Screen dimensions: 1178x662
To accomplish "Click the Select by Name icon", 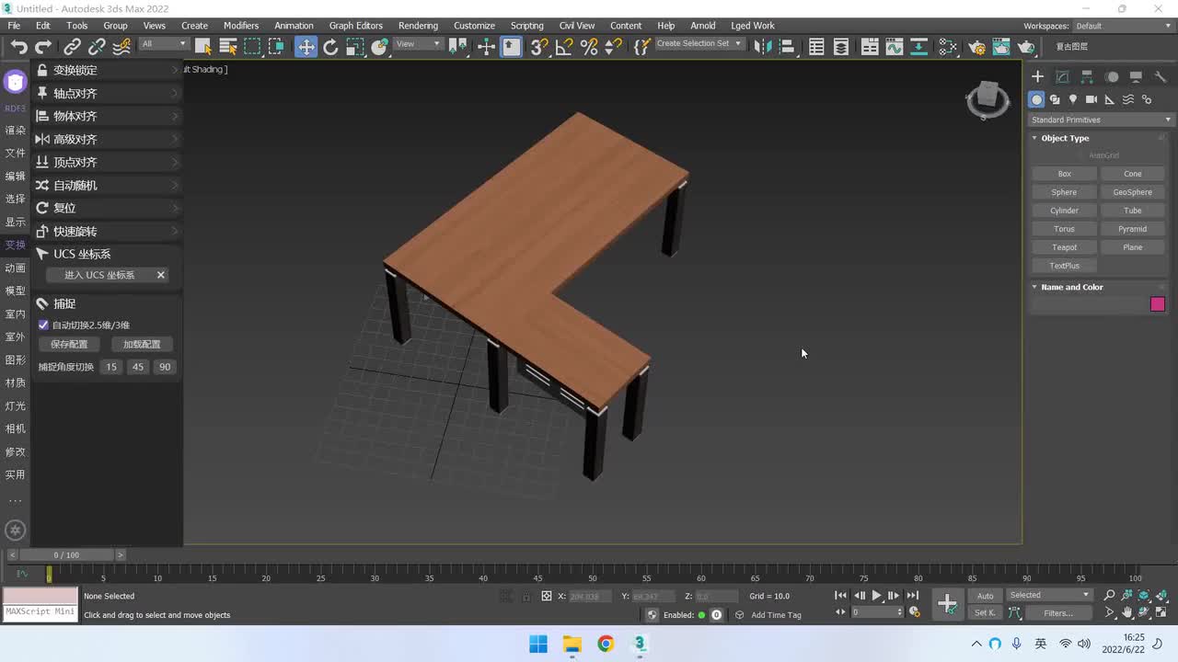I will coord(228,47).
